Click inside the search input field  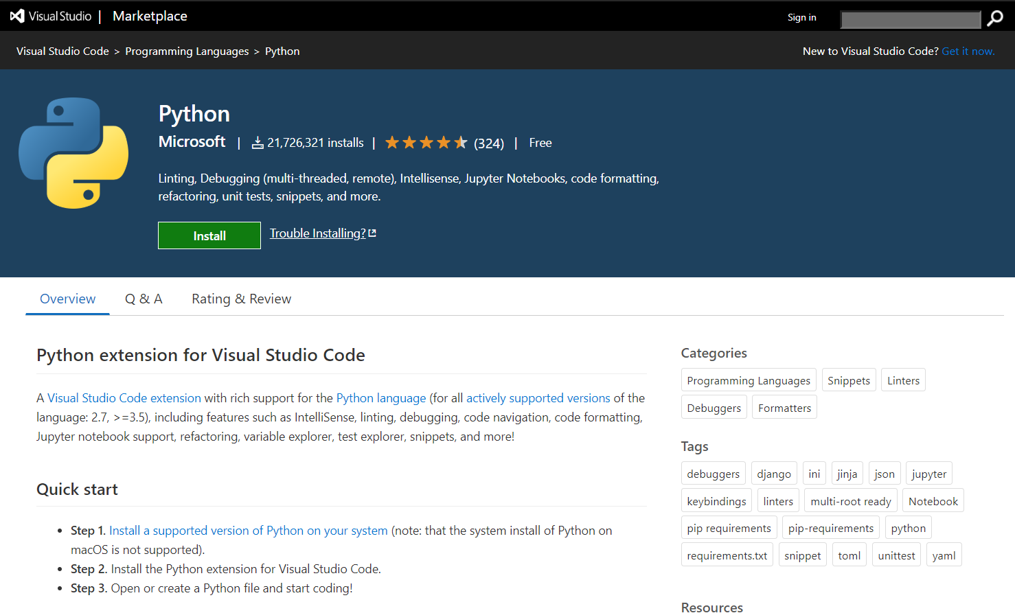(x=910, y=19)
